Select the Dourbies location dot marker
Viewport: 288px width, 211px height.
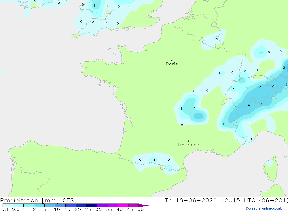point(189,141)
